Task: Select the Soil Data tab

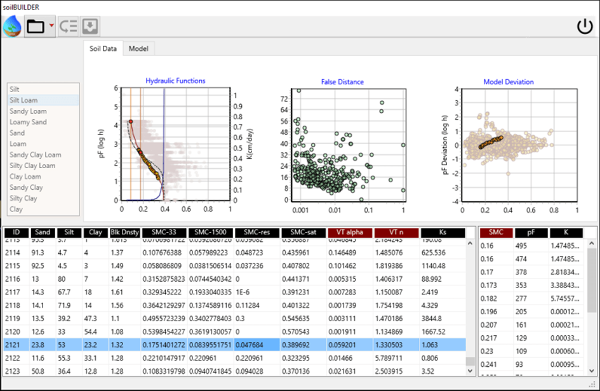Action: (103, 49)
